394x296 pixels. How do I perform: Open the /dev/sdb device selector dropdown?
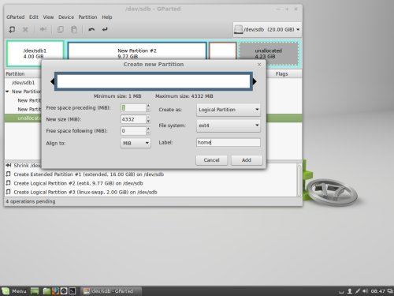coord(267,29)
